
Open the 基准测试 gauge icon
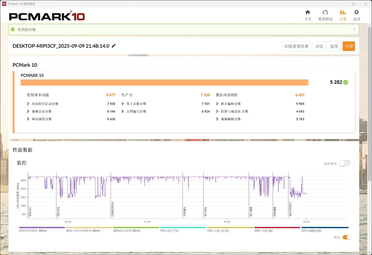tap(325, 12)
